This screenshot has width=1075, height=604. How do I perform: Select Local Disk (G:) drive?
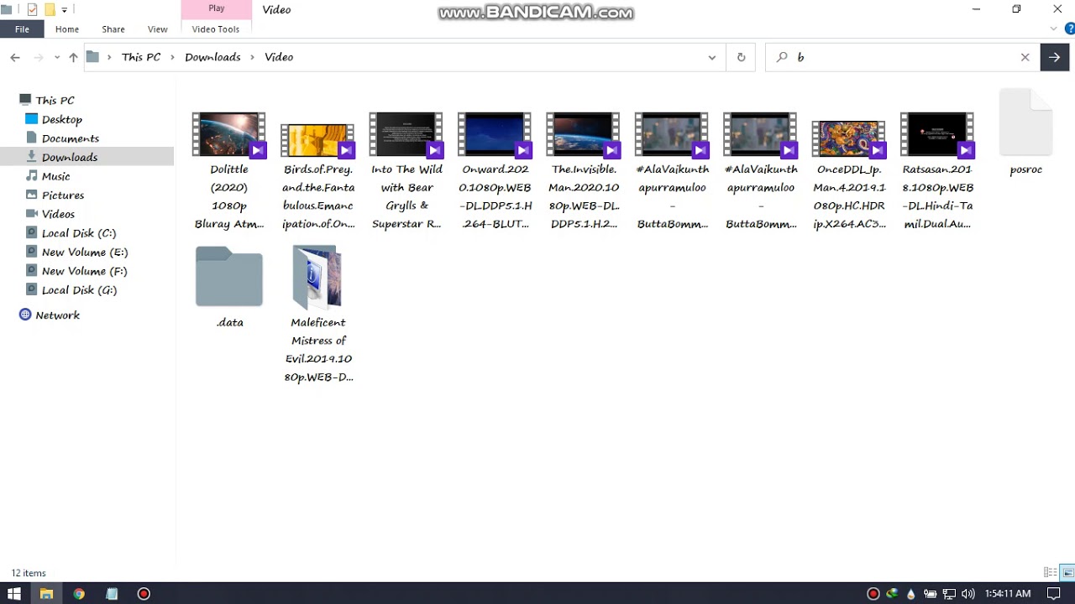(79, 289)
